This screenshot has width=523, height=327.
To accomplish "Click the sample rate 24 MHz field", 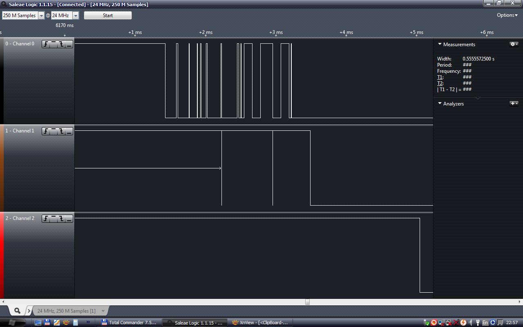I will tap(62, 16).
